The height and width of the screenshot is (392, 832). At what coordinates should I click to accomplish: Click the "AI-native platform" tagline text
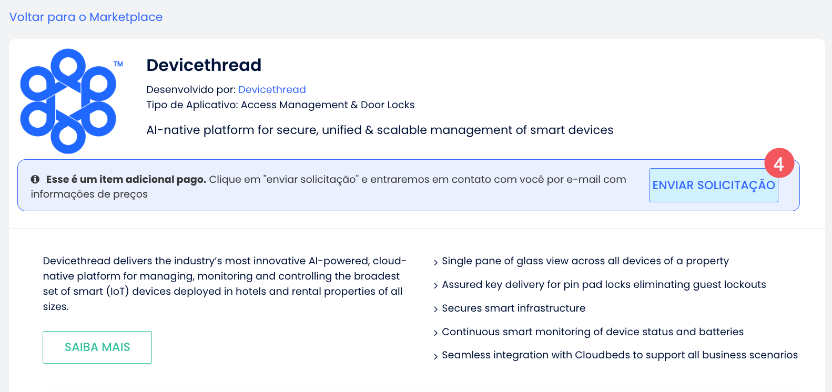[x=380, y=130]
